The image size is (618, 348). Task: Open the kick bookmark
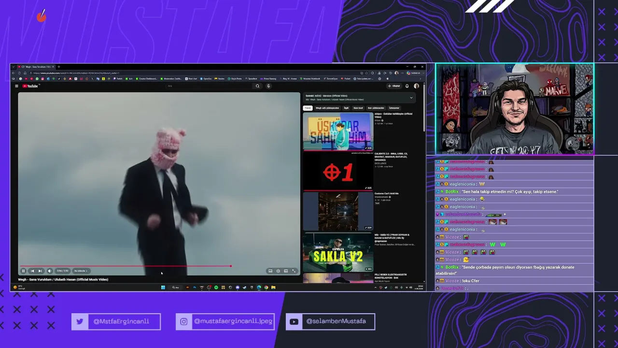tap(129, 79)
